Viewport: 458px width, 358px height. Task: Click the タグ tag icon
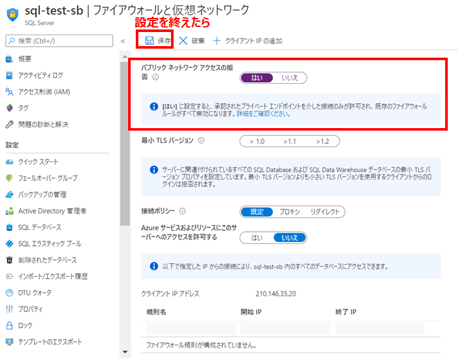pyautogui.click(x=10, y=108)
